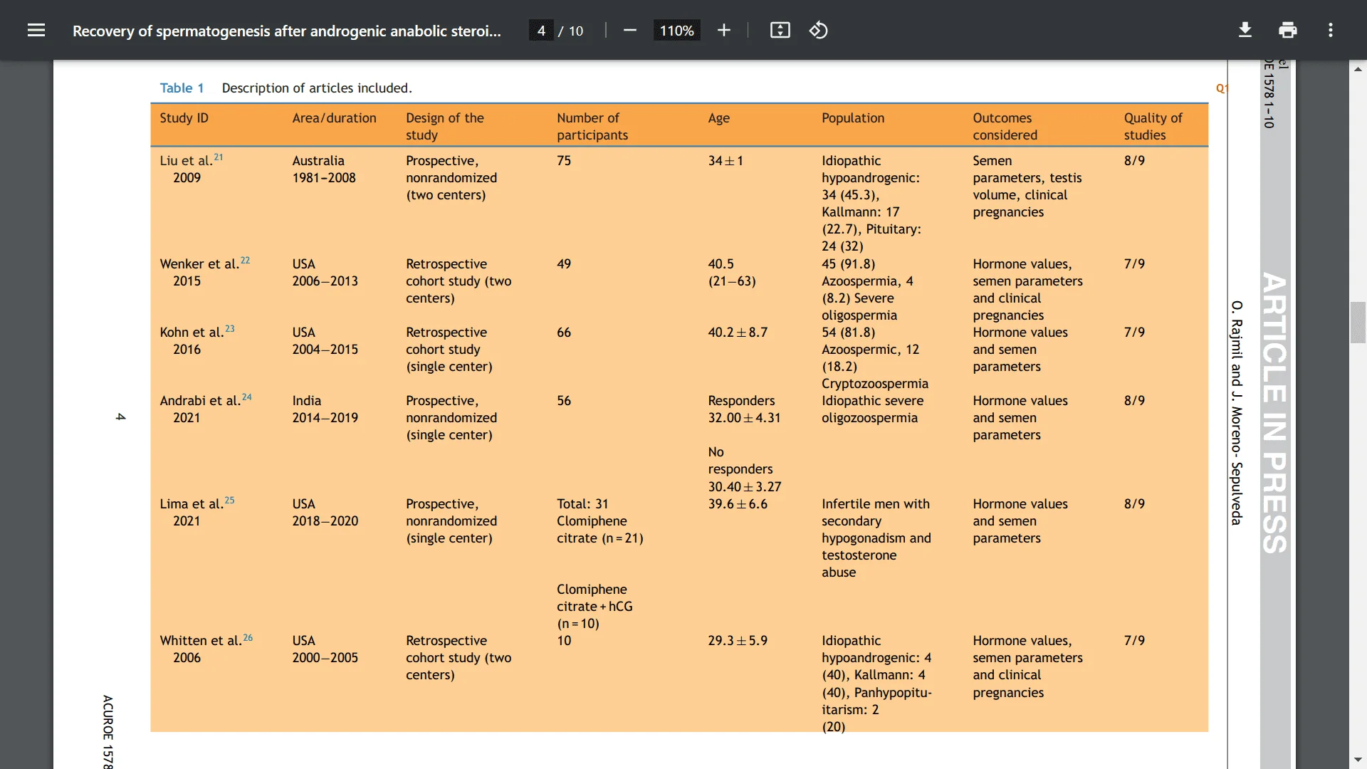
Task: Click the scrollbar up arrow
Action: point(1358,68)
